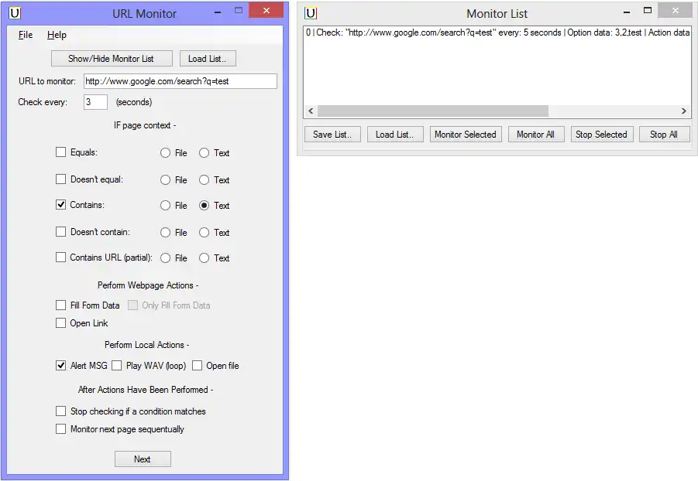Select Text radio for Contains
The width and height of the screenshot is (698, 481).
coord(204,206)
